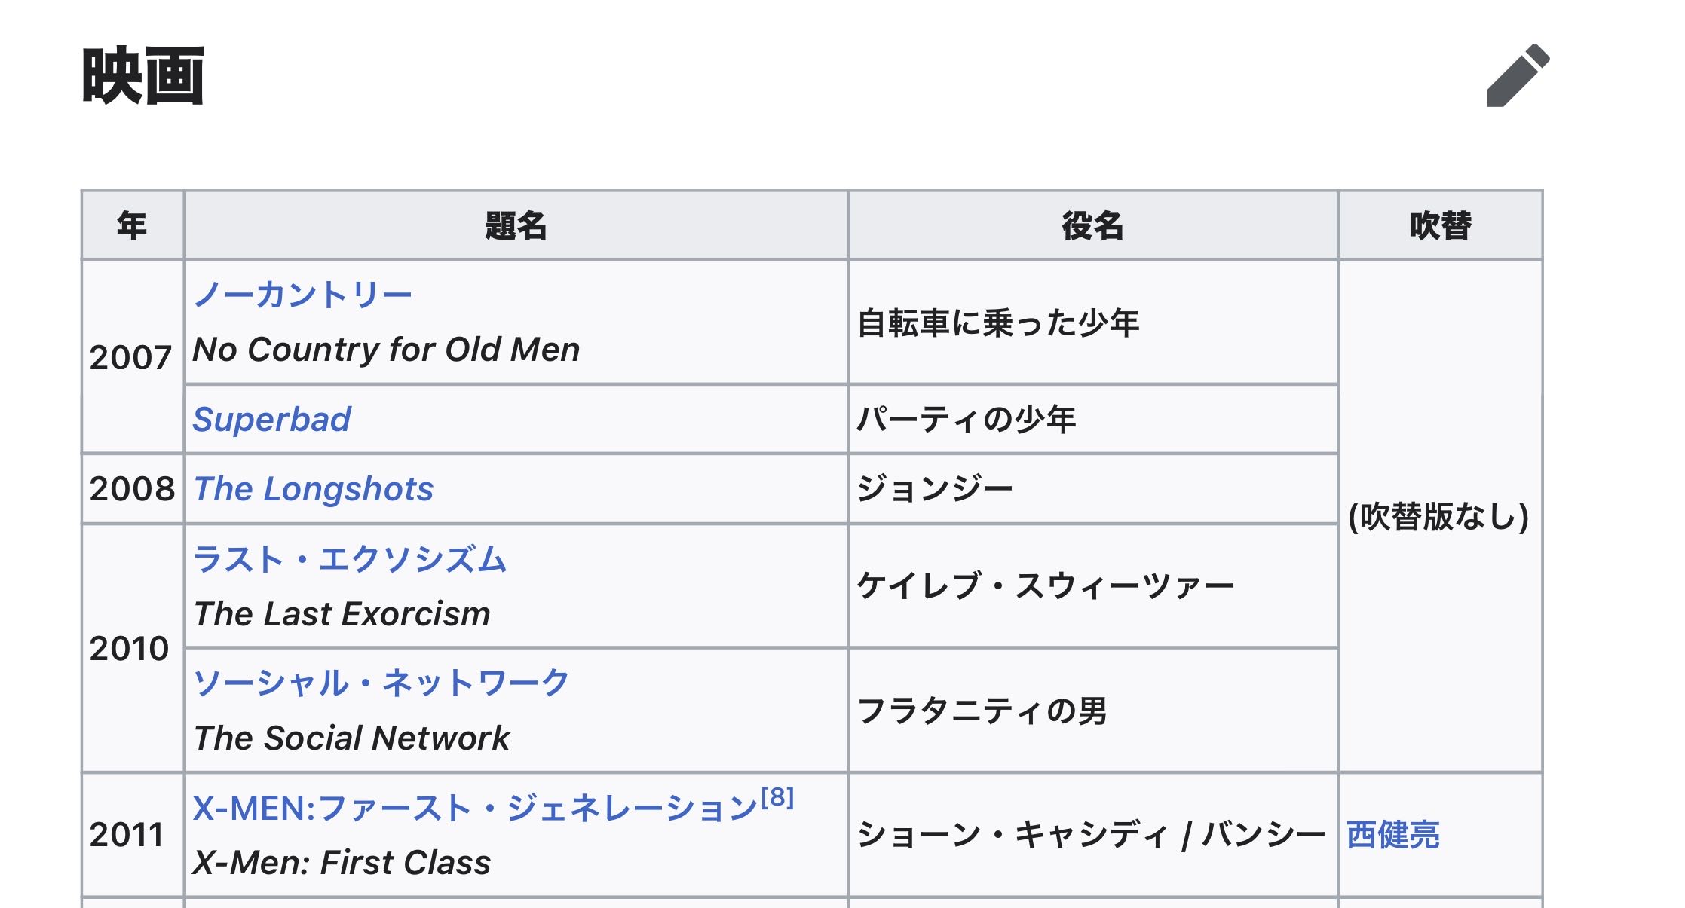Open the 西健亮 voice actor link

click(x=1392, y=835)
